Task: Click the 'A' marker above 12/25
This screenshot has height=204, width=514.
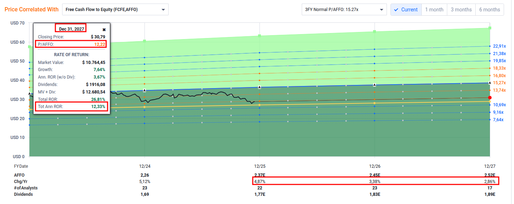Action: (x=259, y=87)
